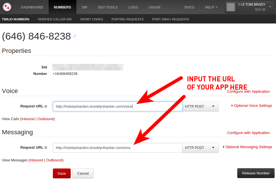Image resolution: width=276 pixels, height=184 pixels.
Task: Select the Numbers tab
Action: 62,7
